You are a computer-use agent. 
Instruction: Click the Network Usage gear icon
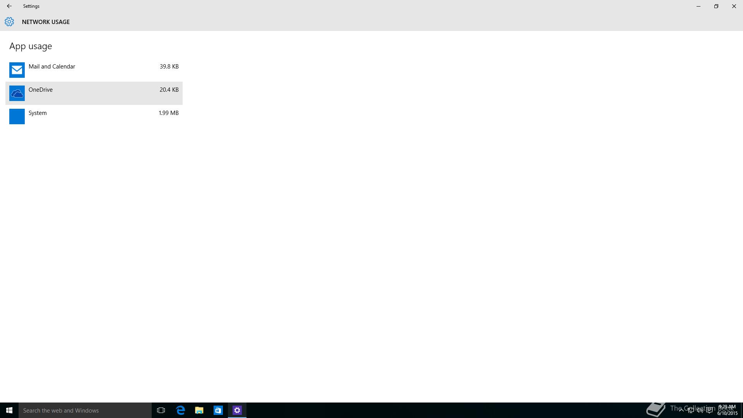point(9,22)
